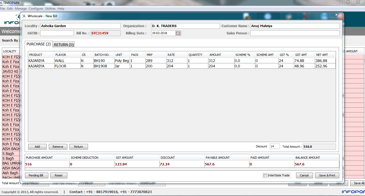Select the WALL flavor cell
Viewport: 365px width, 196px height.
(x=67, y=61)
